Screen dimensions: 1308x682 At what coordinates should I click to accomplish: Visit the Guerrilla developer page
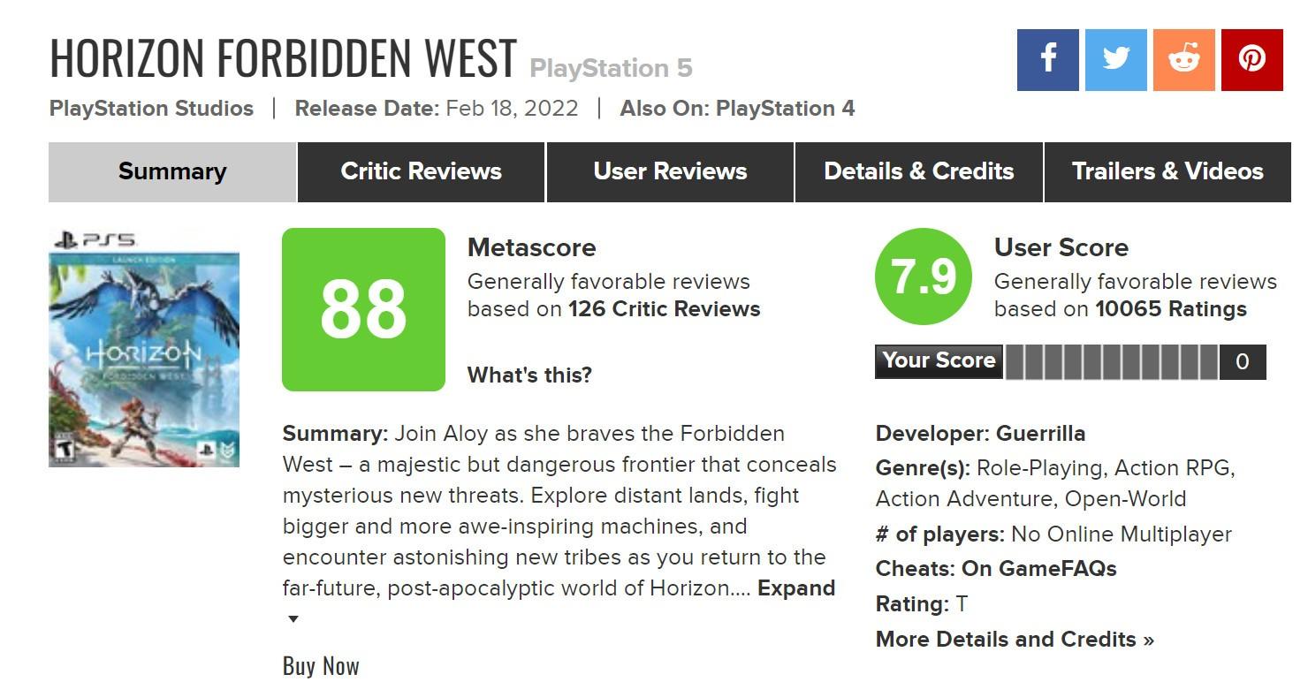point(1040,434)
